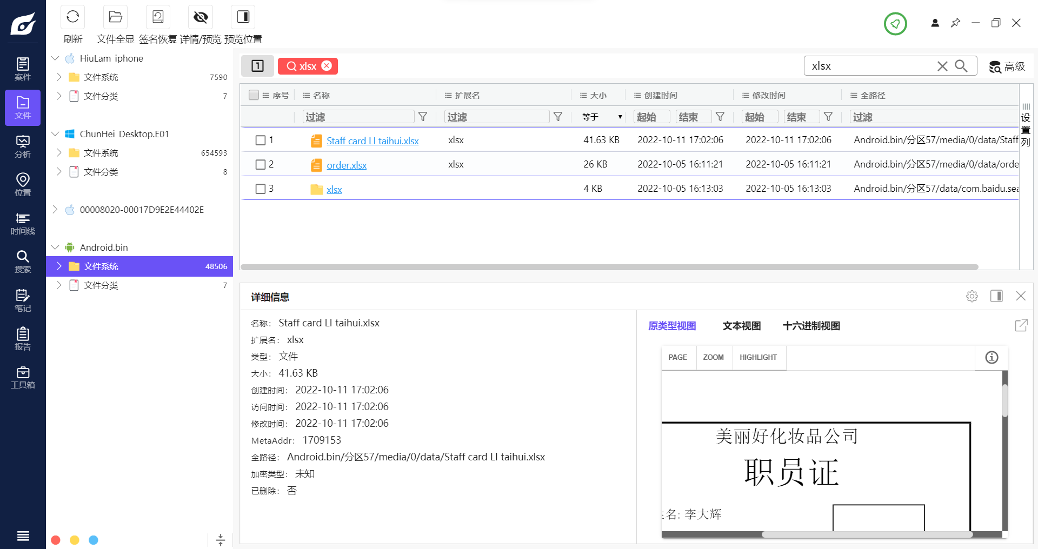Switch to 原类型视图 tab
The image size is (1038, 549).
(672, 326)
